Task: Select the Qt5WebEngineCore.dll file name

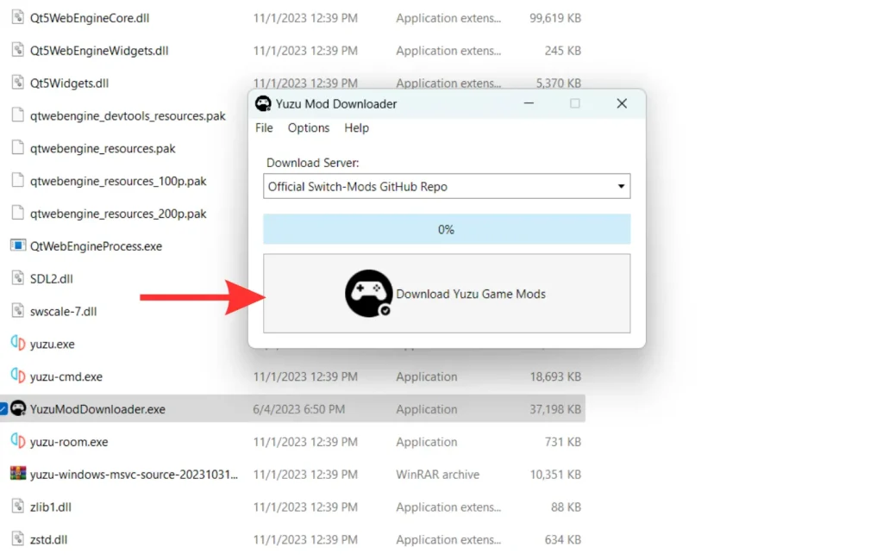Action: pyautogui.click(x=90, y=18)
